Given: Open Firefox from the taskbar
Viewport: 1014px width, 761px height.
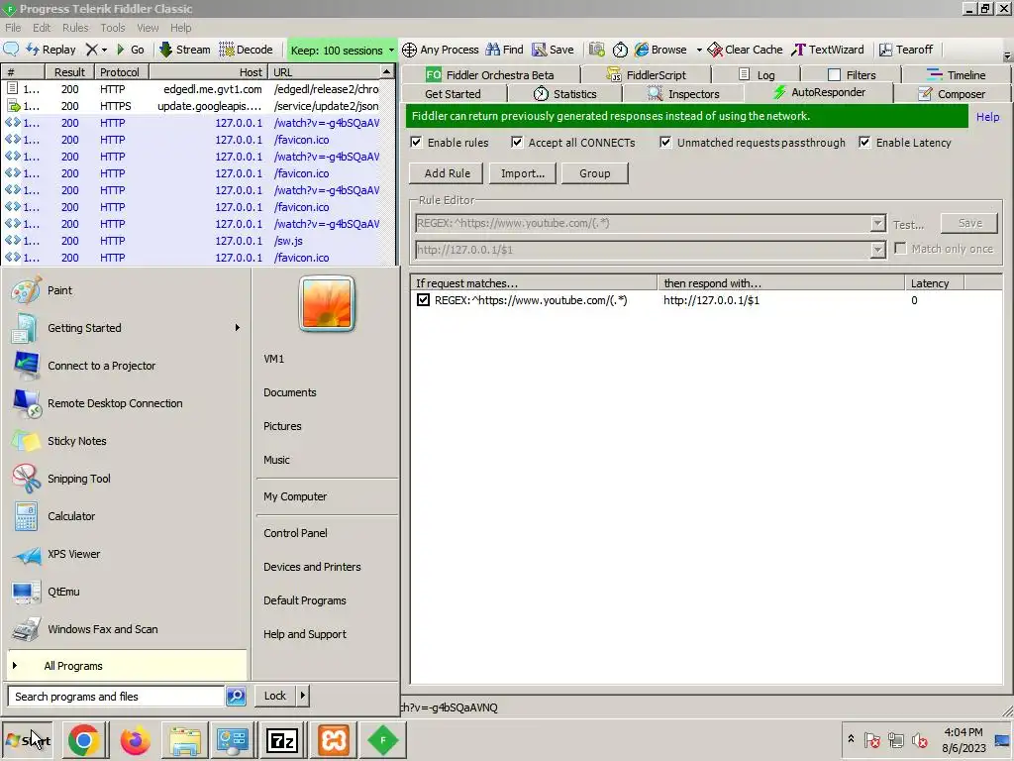Looking at the screenshot, I should coord(135,739).
